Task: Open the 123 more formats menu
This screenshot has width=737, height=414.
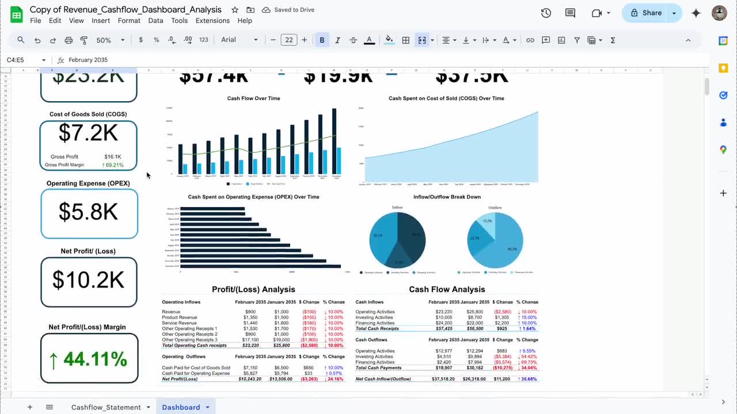Action: tap(203, 40)
